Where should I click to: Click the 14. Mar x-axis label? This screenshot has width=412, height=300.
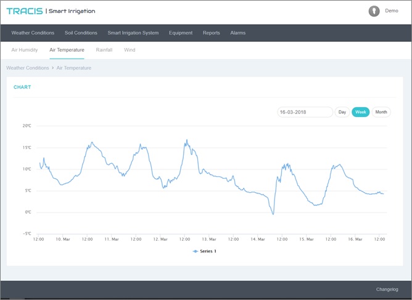tap(258, 240)
